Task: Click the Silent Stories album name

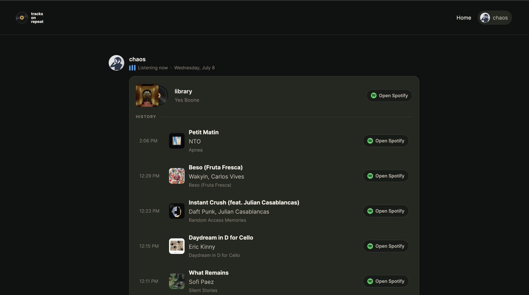Action: tap(203, 290)
